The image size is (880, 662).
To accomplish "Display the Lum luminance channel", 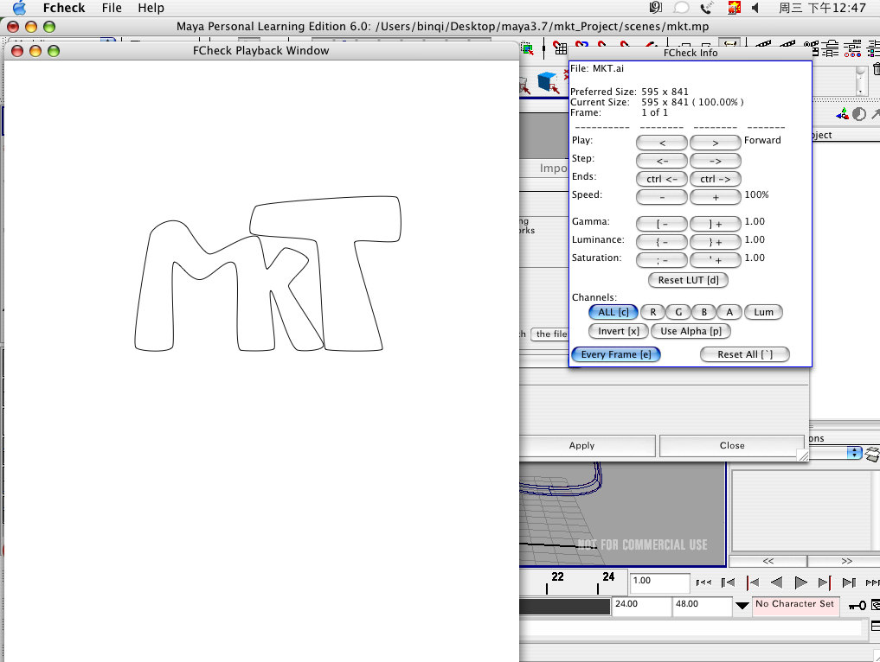I will click(763, 312).
